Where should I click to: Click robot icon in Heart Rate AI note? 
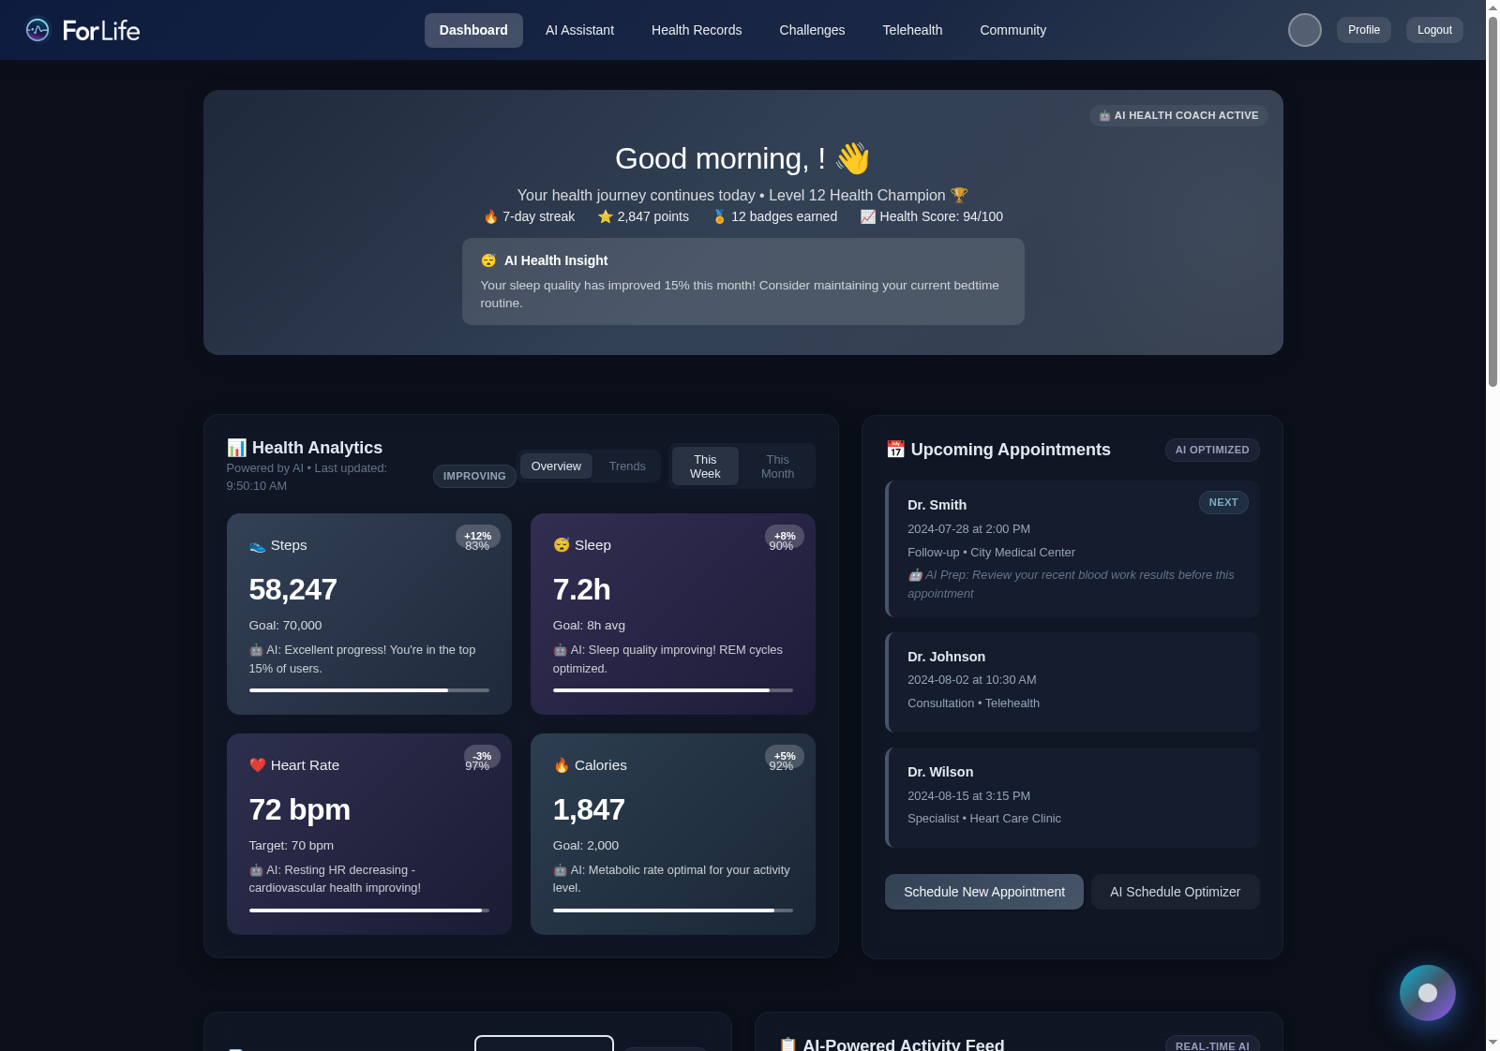point(256,870)
